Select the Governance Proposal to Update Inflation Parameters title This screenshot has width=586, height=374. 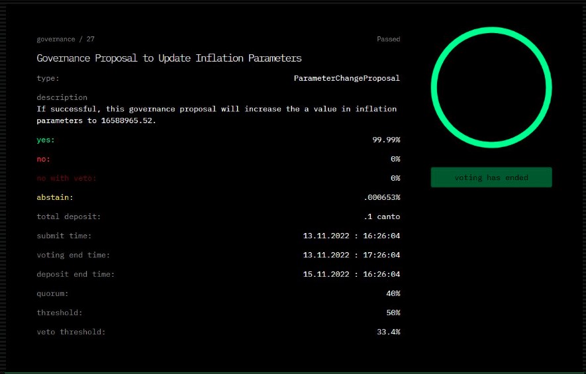tap(169, 58)
